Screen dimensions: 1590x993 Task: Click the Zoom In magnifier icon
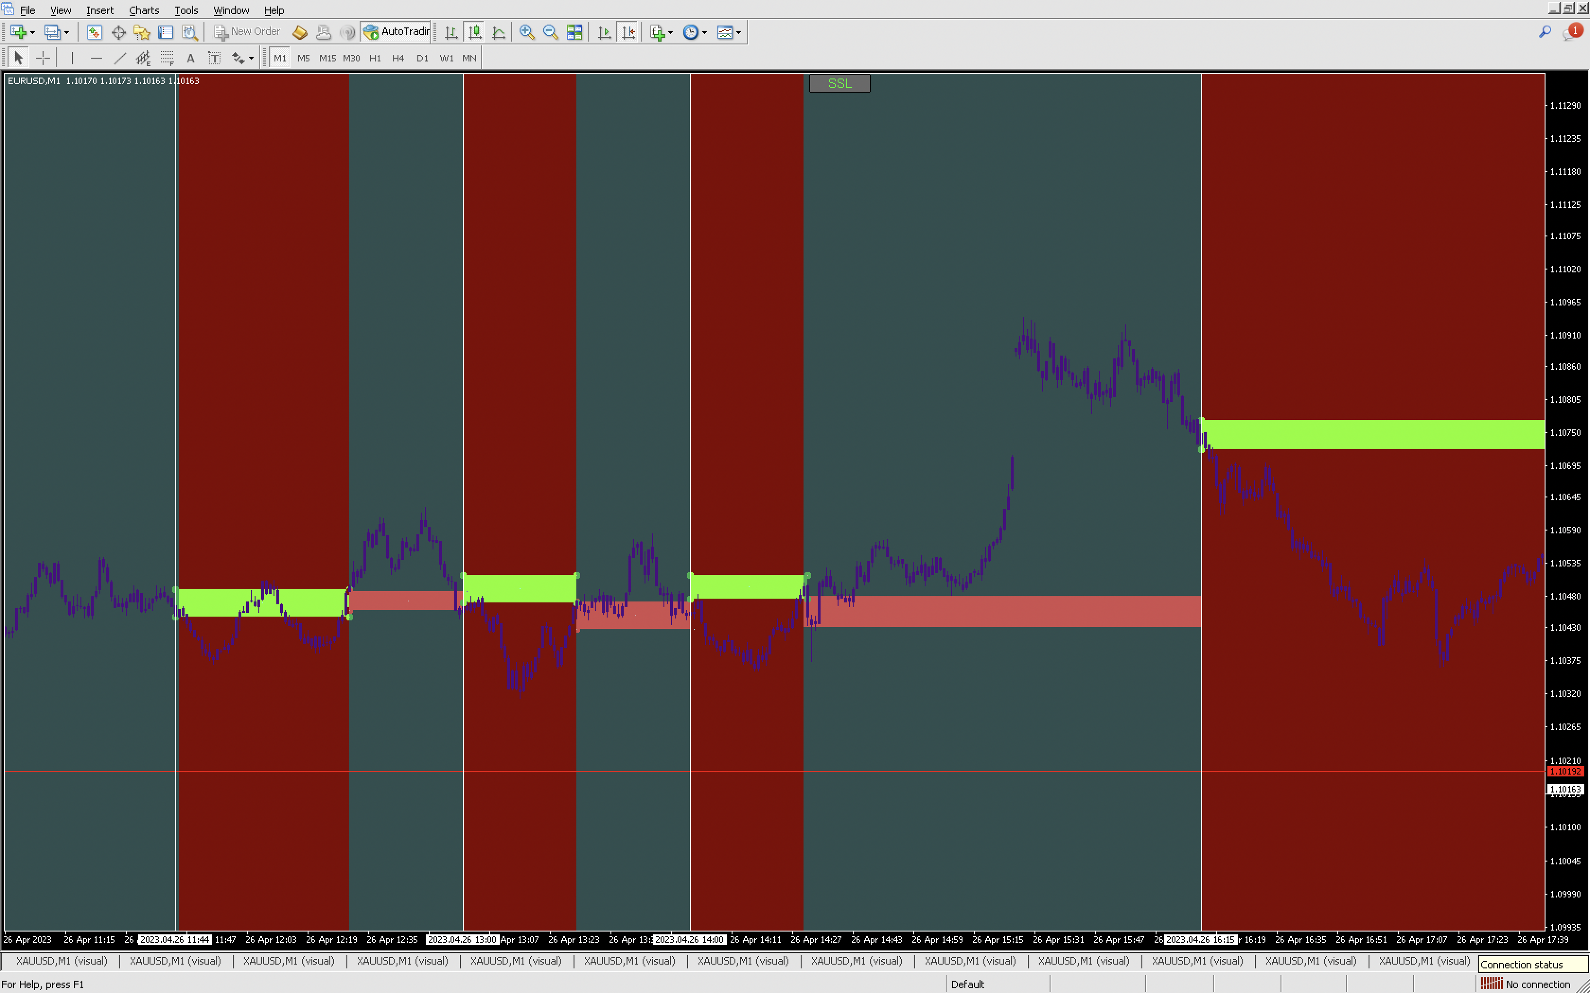(526, 32)
